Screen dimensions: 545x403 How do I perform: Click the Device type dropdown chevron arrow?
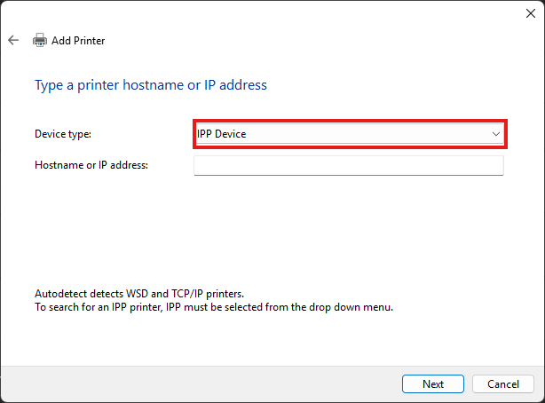(496, 134)
